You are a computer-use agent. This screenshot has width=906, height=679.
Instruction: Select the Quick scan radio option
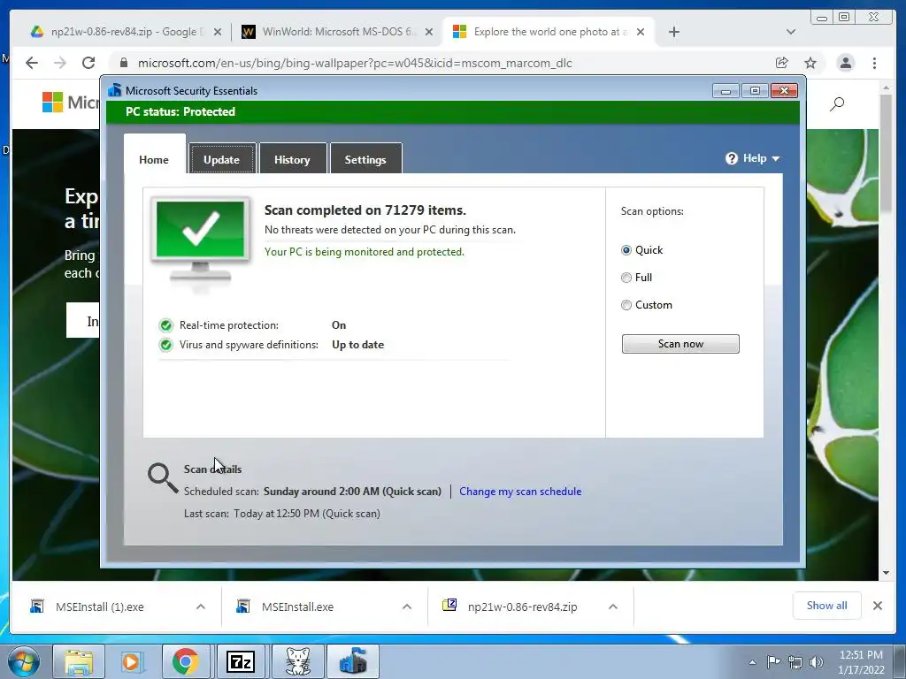tap(626, 250)
